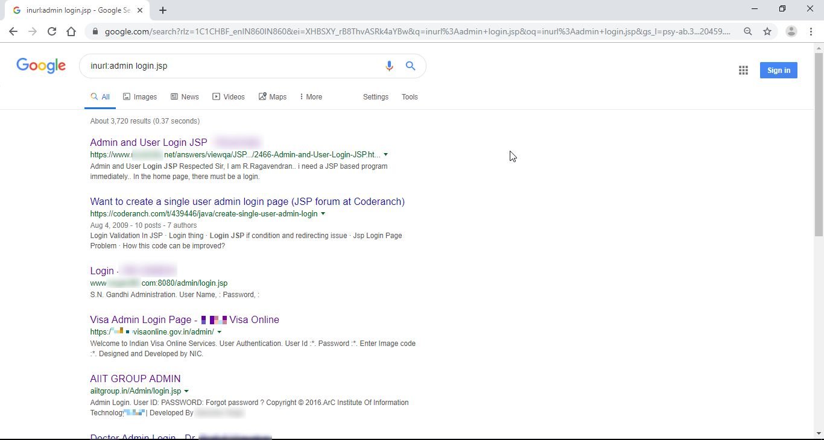The image size is (824, 440).
Task: Expand arrow beside visaonline.gov.in URL
Action: (220, 332)
